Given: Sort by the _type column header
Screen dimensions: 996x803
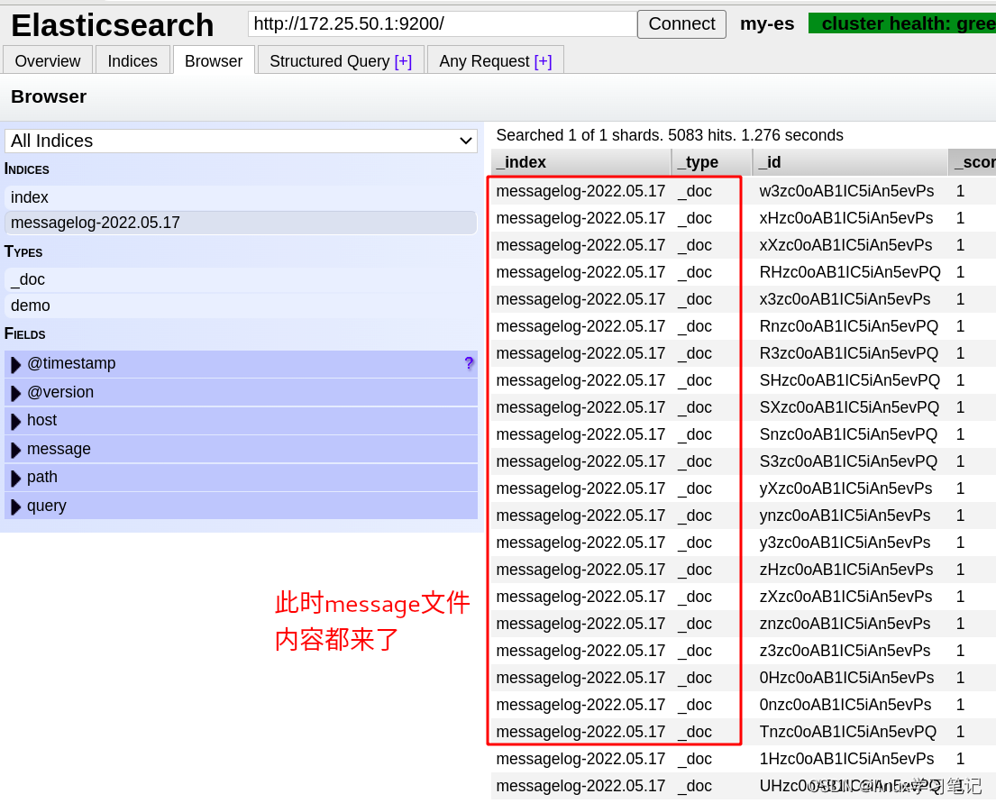Looking at the screenshot, I should pyautogui.click(x=711, y=162).
